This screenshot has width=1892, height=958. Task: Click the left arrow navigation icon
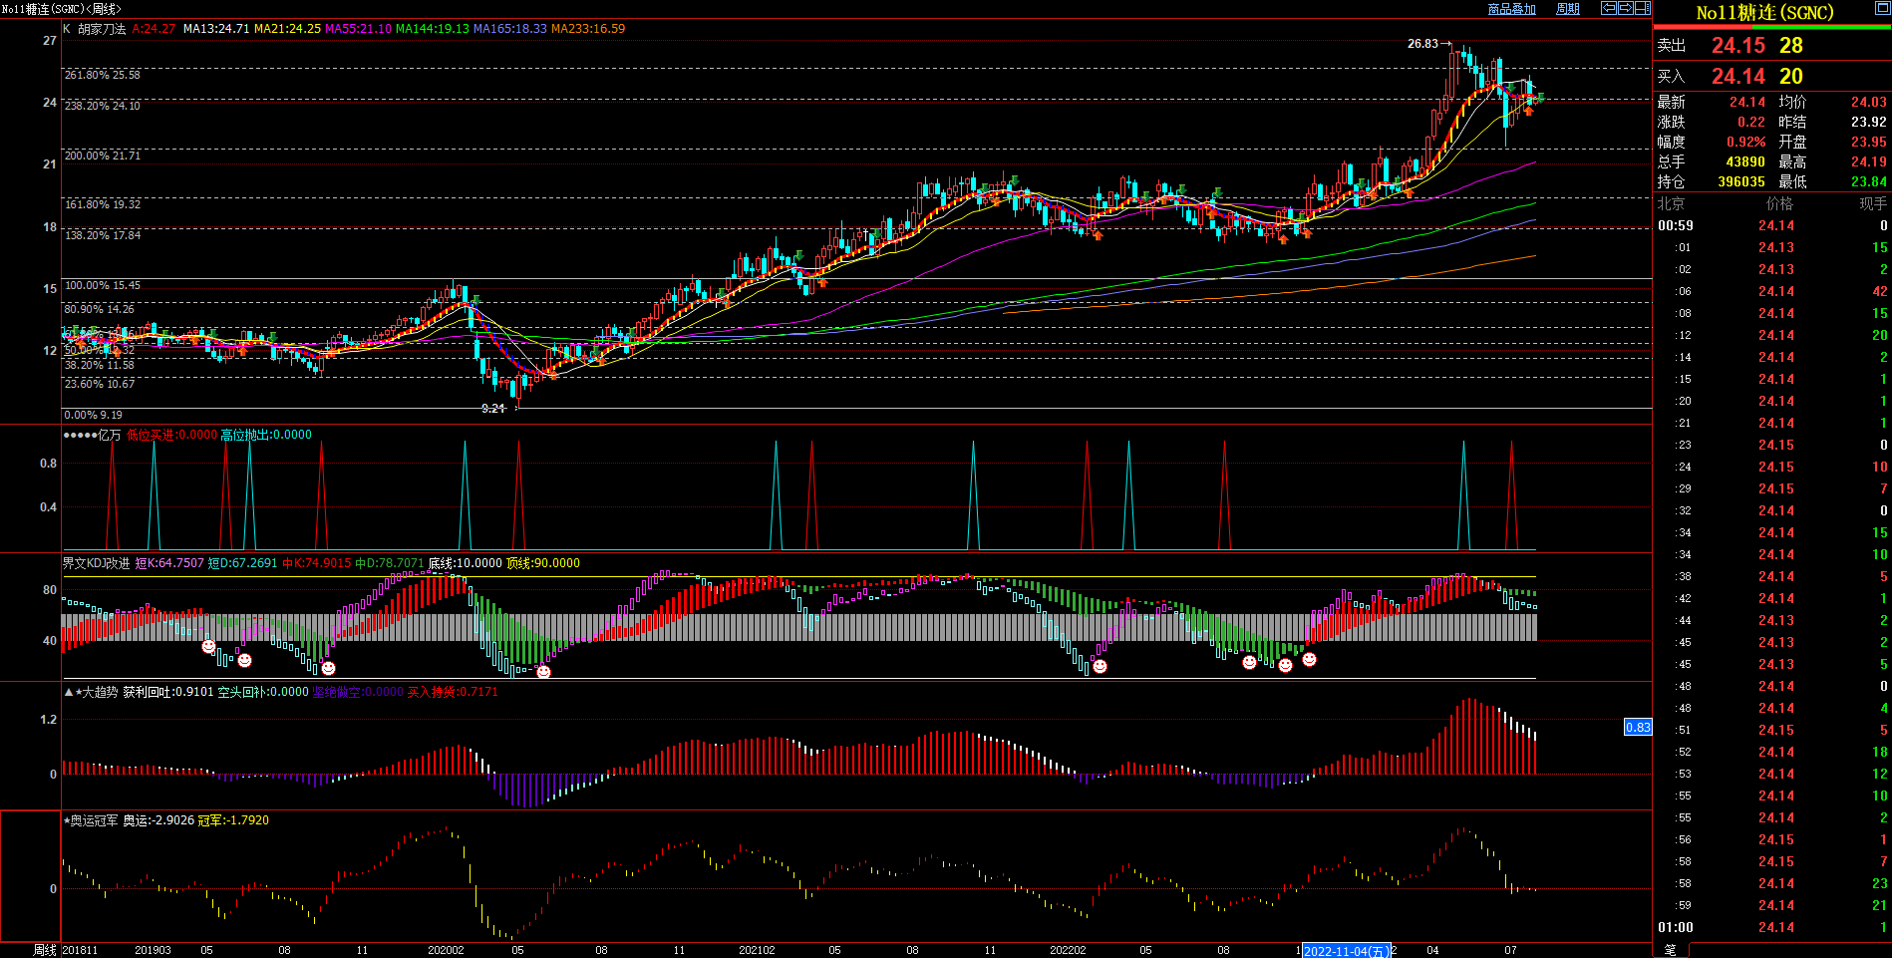pyautogui.click(x=1609, y=8)
